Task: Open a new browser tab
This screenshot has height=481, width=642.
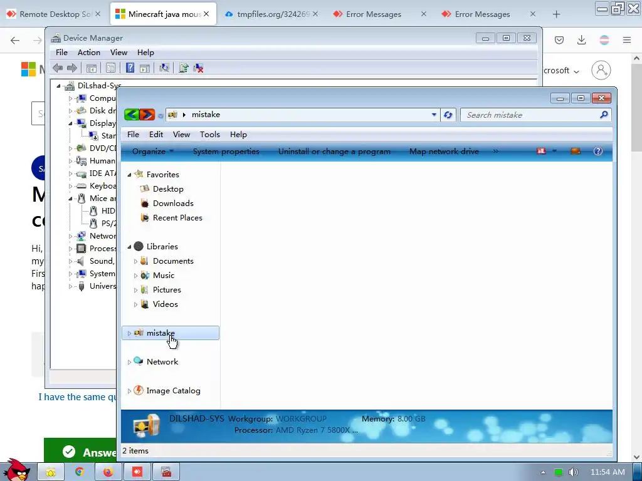Action: 556,14
